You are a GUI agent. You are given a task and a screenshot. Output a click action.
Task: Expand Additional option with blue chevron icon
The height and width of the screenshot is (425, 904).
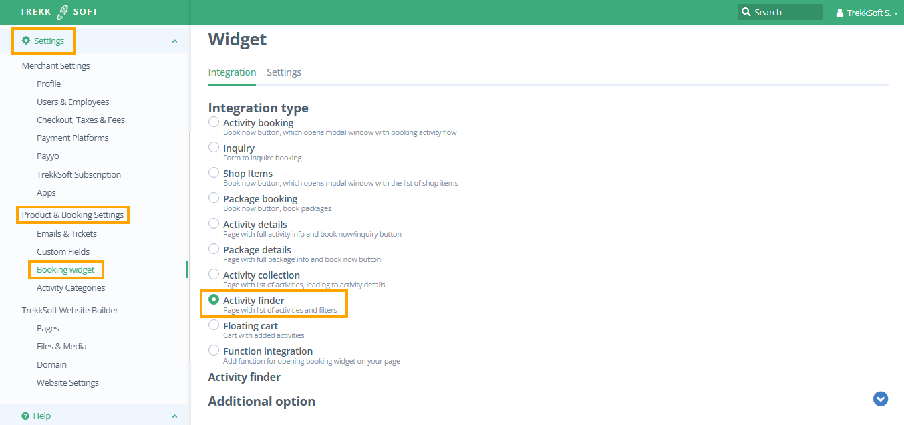click(x=880, y=399)
